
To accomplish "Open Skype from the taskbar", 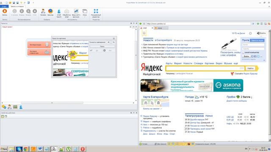I will point(19,149).
